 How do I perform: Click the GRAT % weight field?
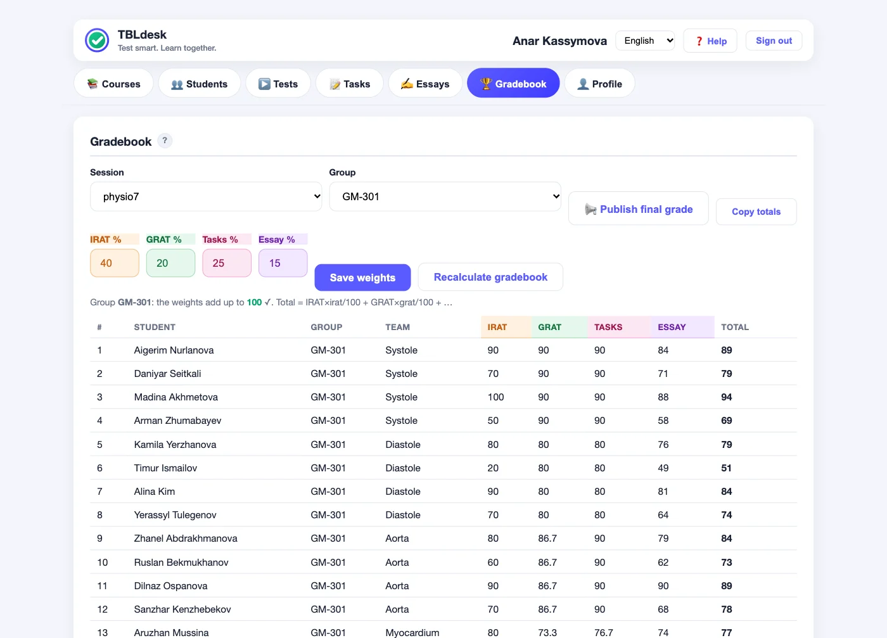170,263
